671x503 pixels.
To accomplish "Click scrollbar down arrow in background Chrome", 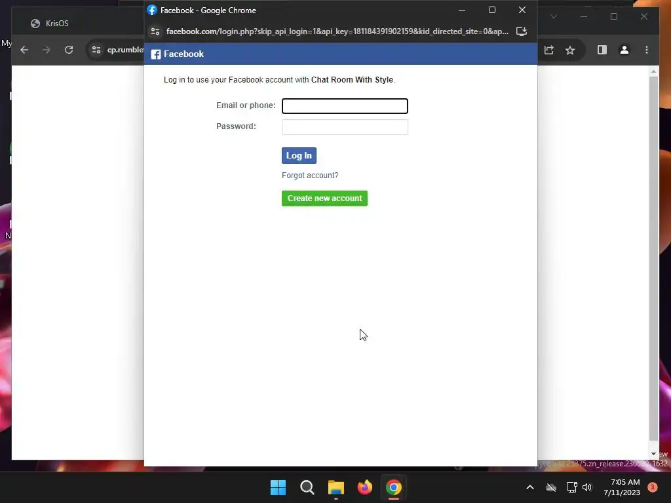I will [x=653, y=454].
